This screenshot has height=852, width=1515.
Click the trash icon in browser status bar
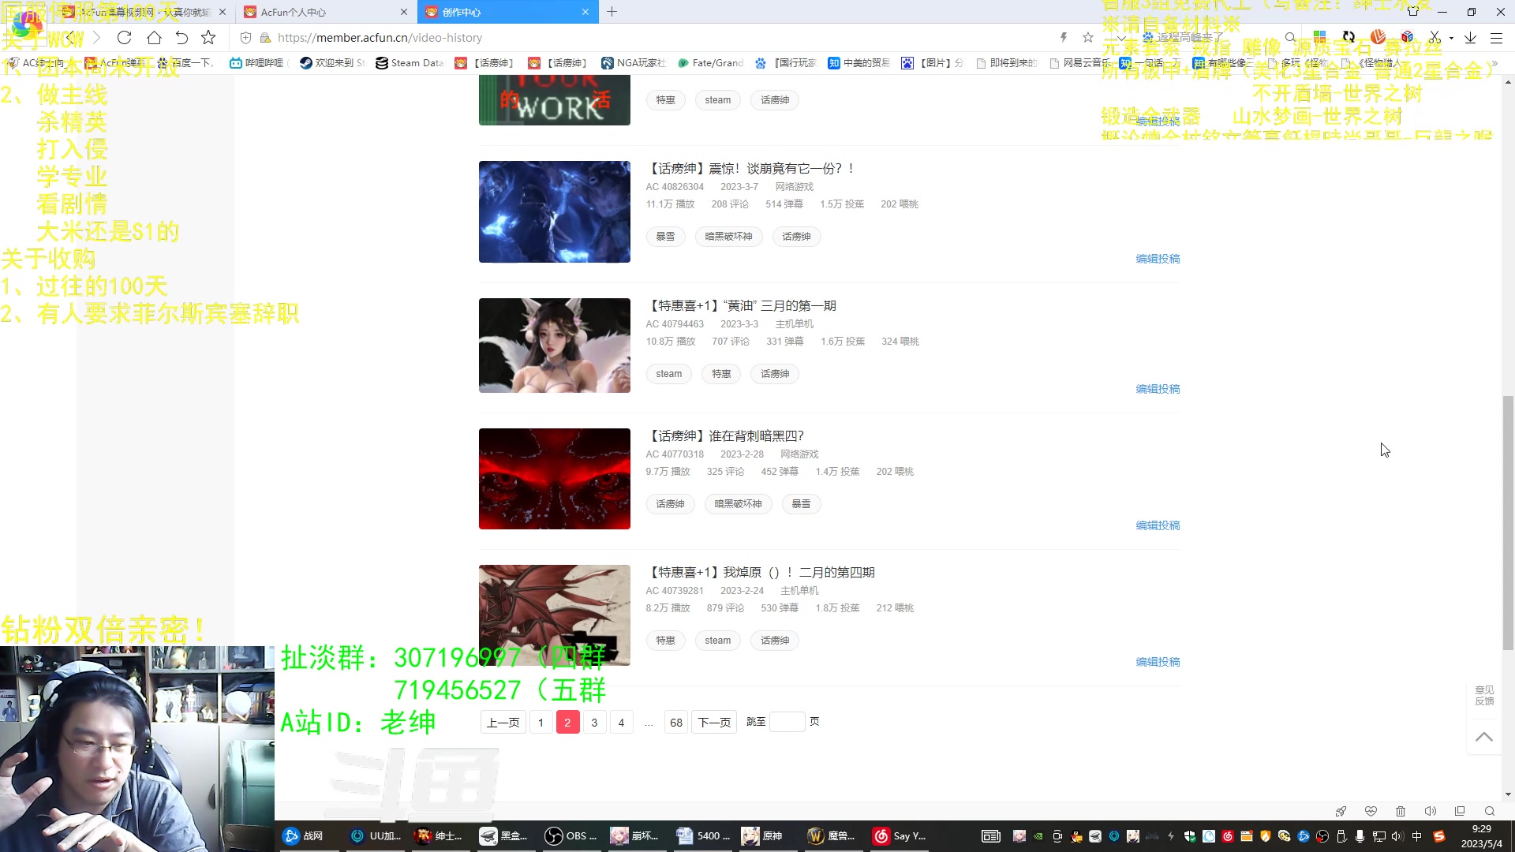1401,811
